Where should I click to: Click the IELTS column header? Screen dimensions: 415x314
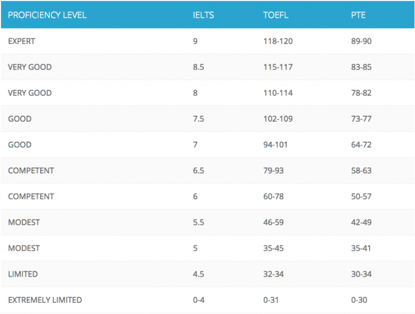tap(203, 15)
